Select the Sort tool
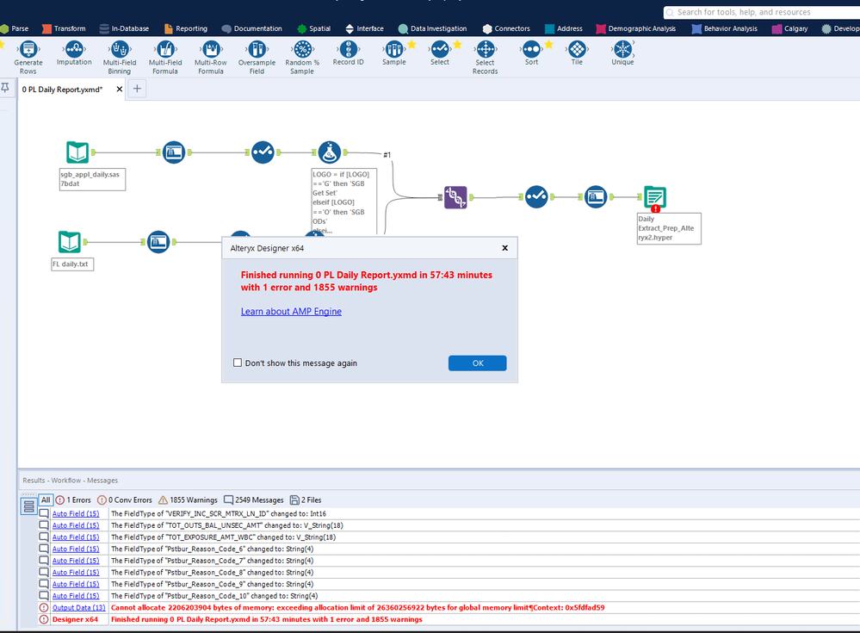Image resolution: width=860 pixels, height=633 pixels. (531, 53)
